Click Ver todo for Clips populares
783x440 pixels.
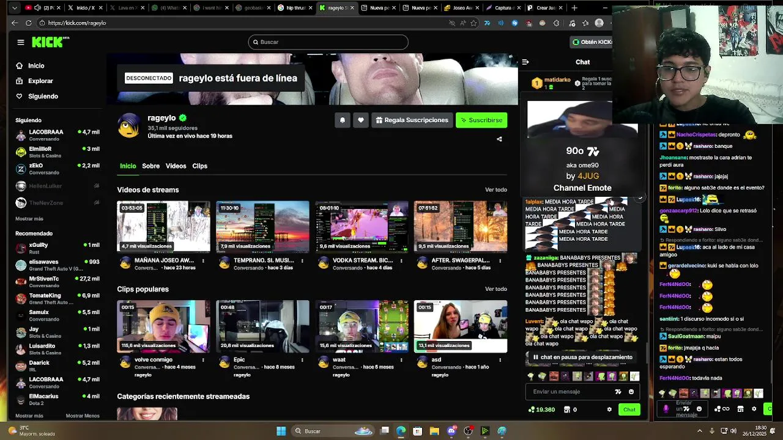click(x=495, y=289)
